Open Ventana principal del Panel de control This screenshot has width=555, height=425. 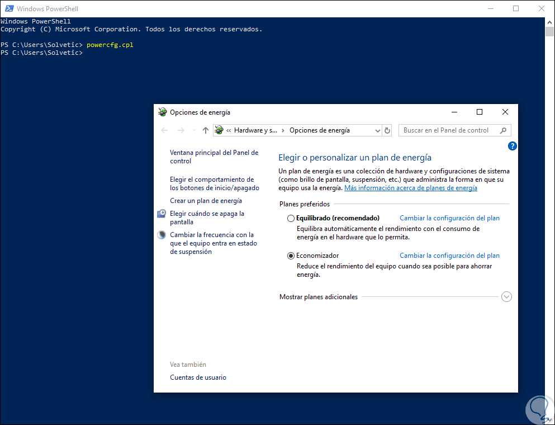point(214,157)
